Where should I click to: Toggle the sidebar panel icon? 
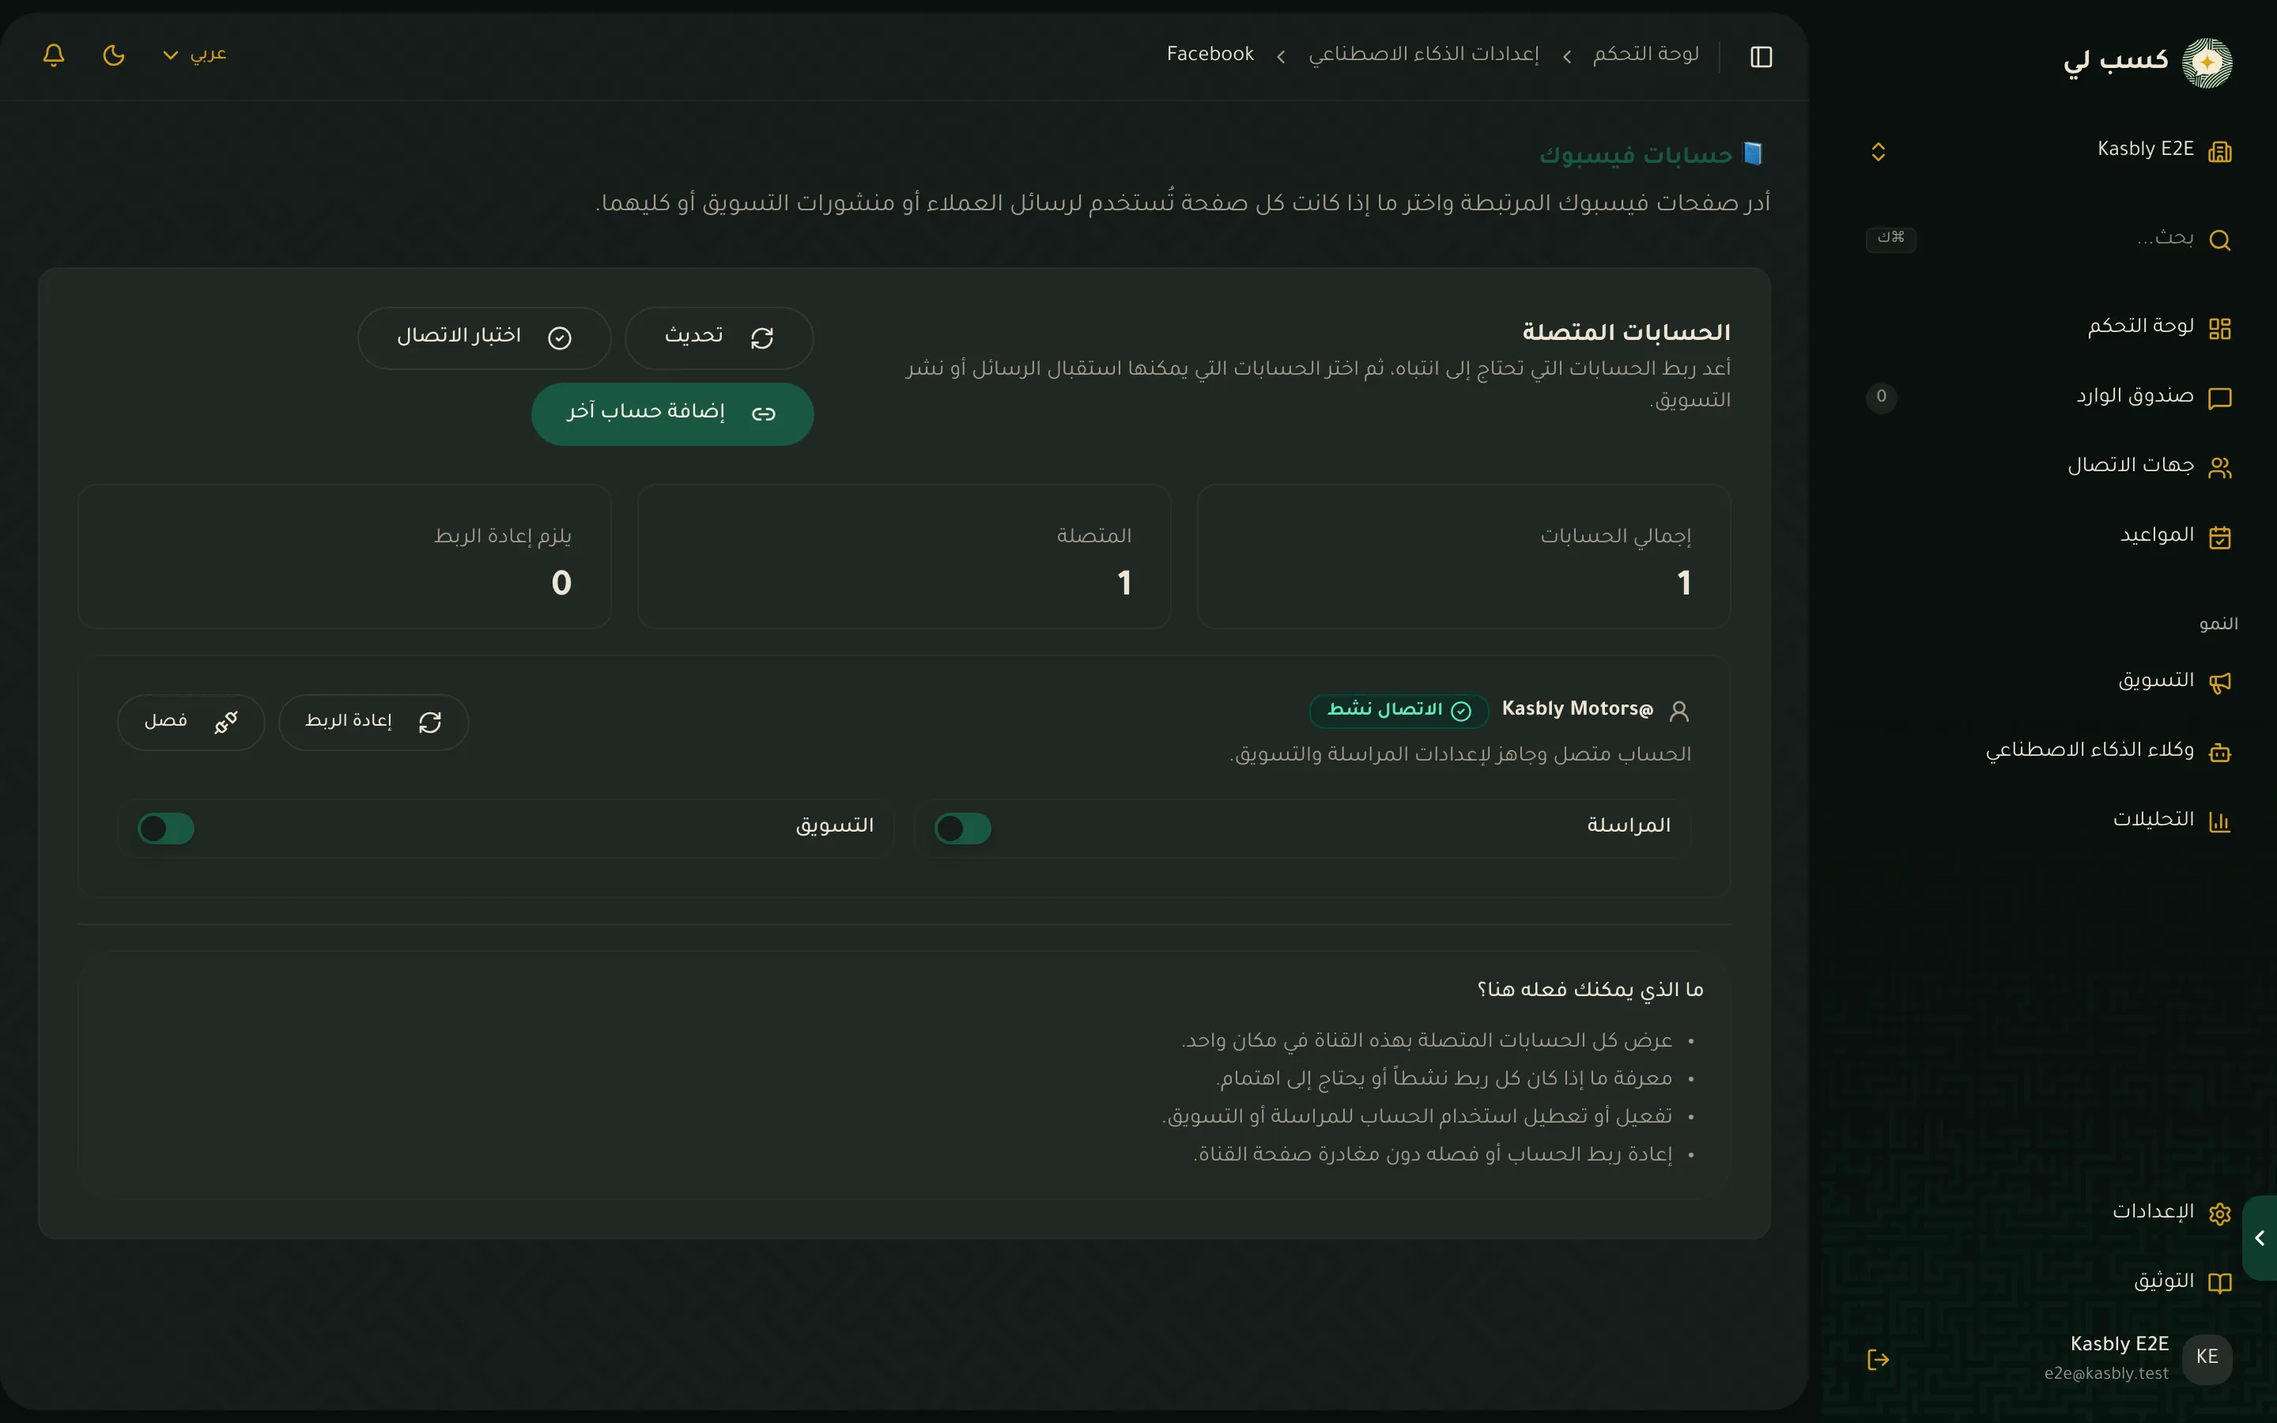tap(1761, 56)
